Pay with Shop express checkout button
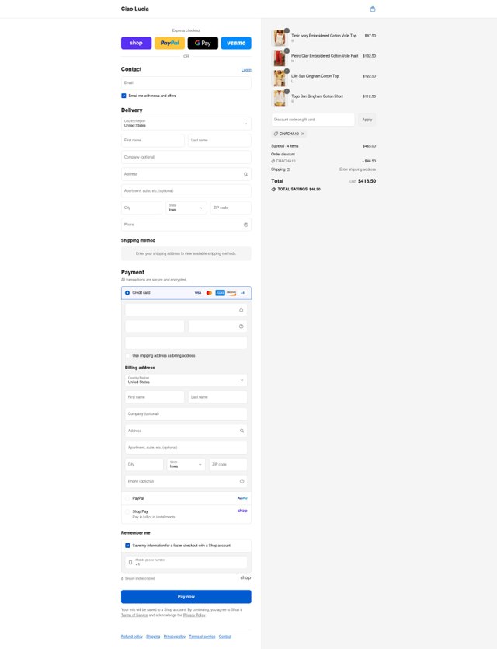Image resolution: width=497 pixels, height=649 pixels. click(x=137, y=43)
